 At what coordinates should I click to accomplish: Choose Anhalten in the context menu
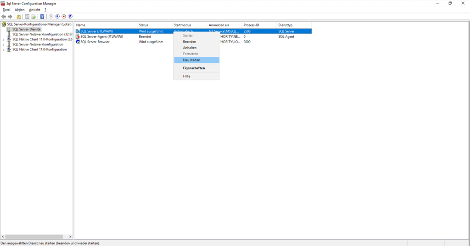tap(196, 48)
